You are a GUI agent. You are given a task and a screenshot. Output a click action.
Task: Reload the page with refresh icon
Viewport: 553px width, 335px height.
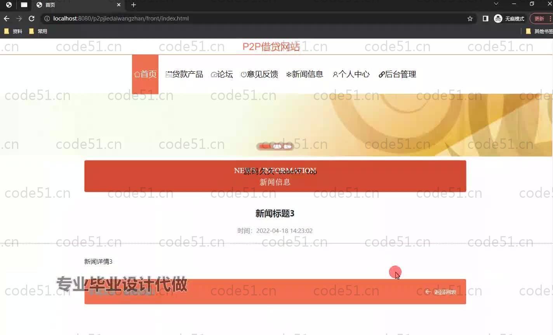(31, 19)
